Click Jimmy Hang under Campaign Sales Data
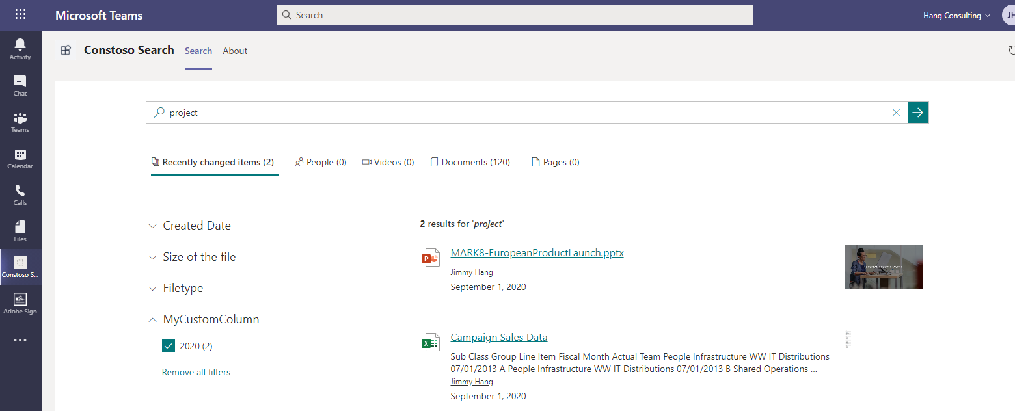This screenshot has width=1015, height=411. click(472, 382)
